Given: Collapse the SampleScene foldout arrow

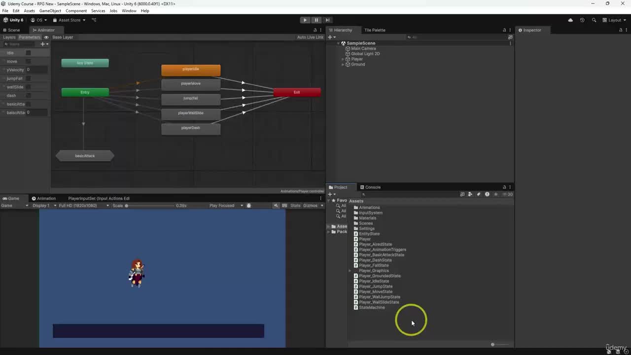Looking at the screenshot, I should click(339, 43).
